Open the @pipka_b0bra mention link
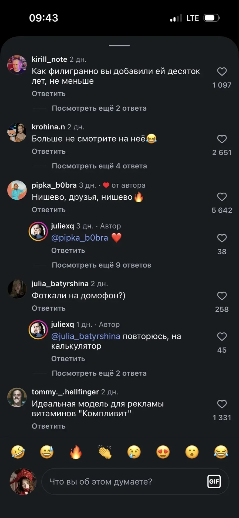Image resolution: width=239 pixels, height=518 pixels. coord(80,238)
